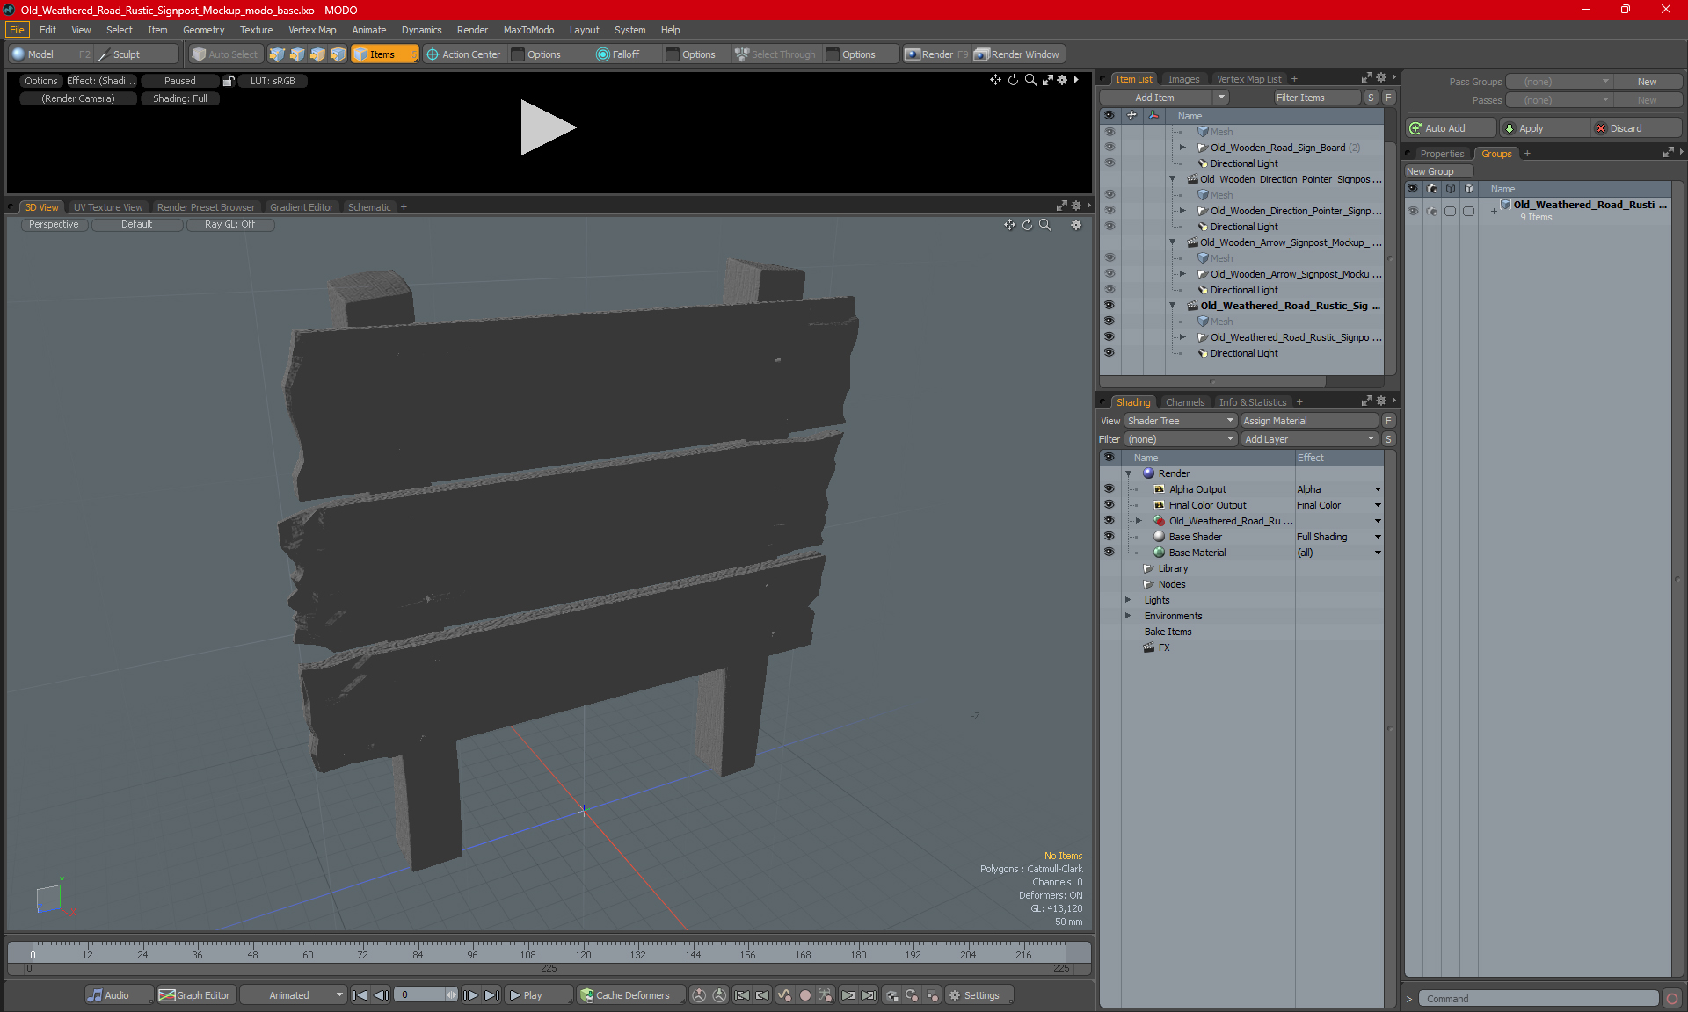Click Apply button

click(x=1545, y=128)
